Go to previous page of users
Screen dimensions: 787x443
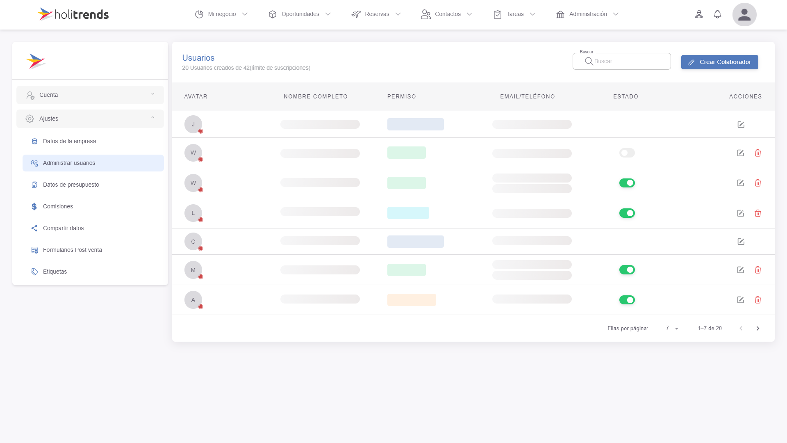coord(741,328)
